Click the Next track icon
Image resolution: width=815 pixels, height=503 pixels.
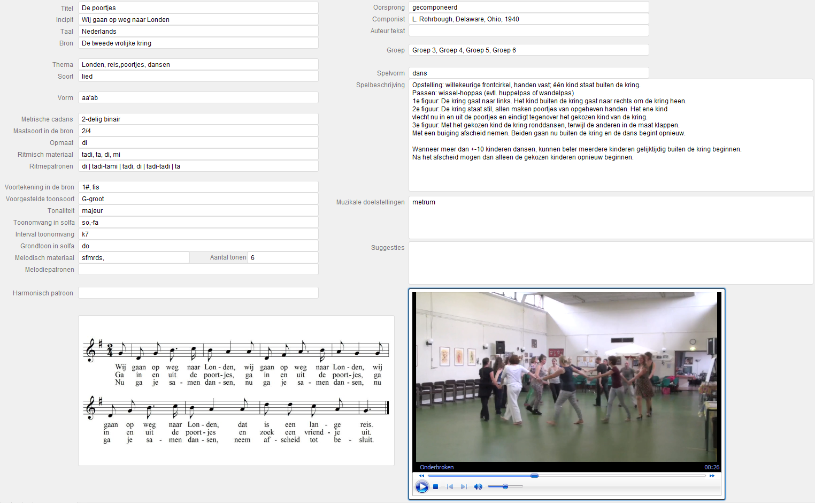tap(464, 486)
